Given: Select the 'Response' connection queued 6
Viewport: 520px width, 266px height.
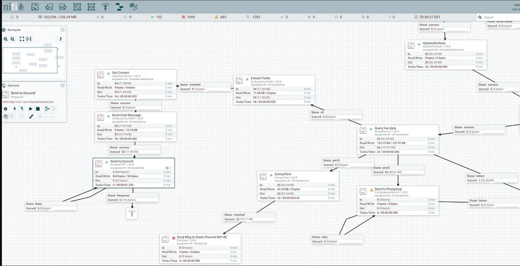Looking at the screenshot, I should [x=133, y=197].
